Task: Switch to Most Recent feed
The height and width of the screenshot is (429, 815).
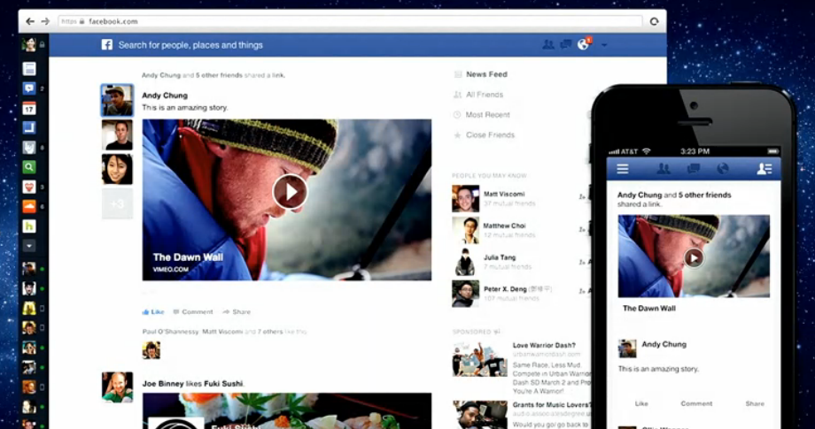Action: click(487, 115)
